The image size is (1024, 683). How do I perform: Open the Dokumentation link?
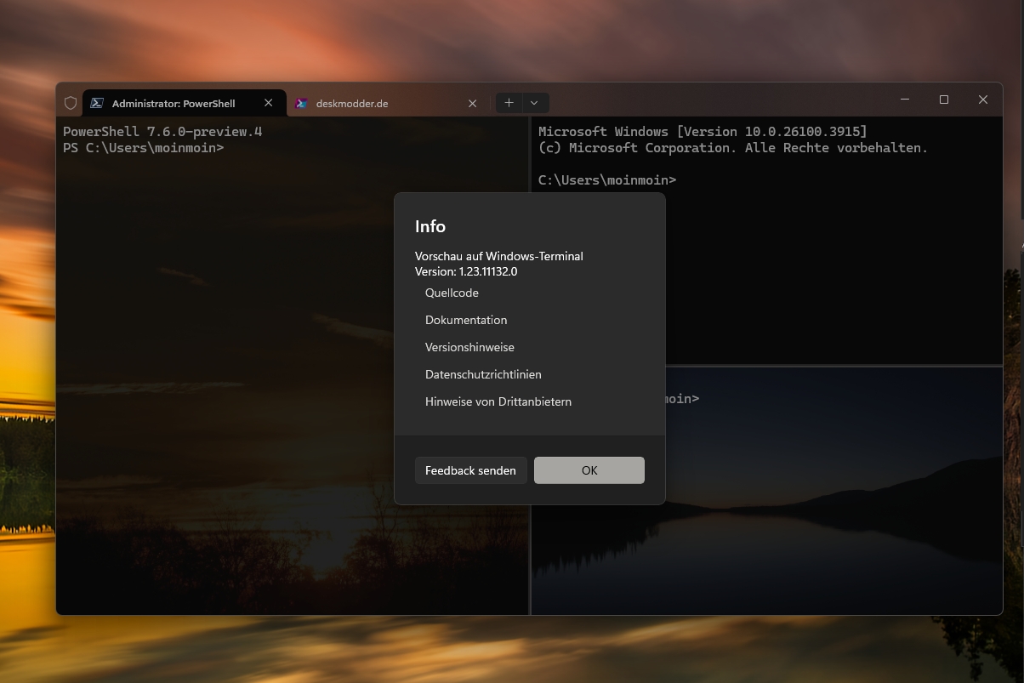point(466,320)
